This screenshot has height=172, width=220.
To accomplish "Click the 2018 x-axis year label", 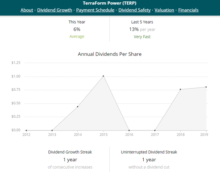I will [x=180, y=135].
